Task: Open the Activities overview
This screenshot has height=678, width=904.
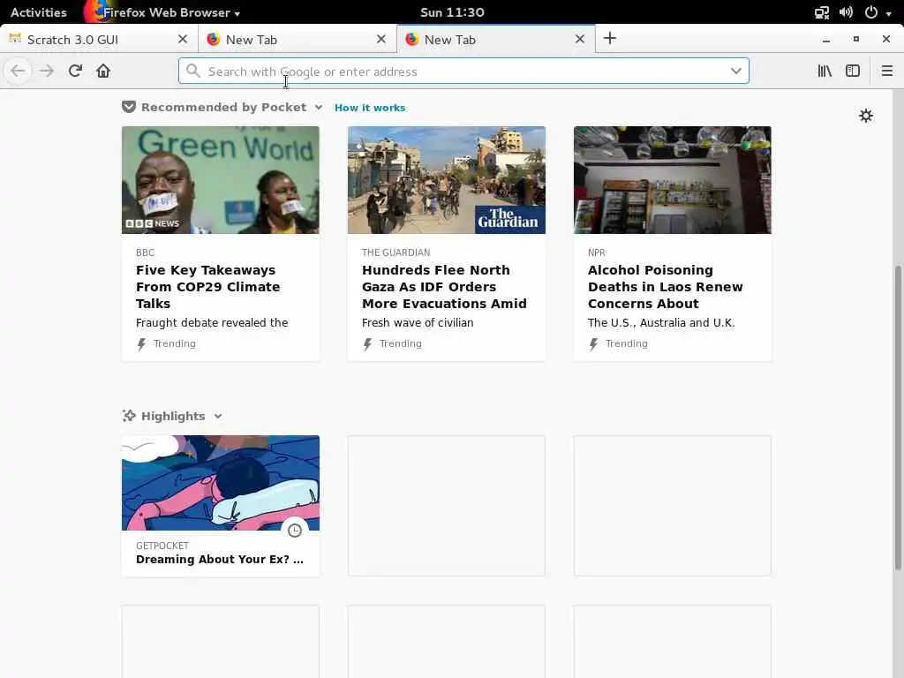Action: pos(39,12)
